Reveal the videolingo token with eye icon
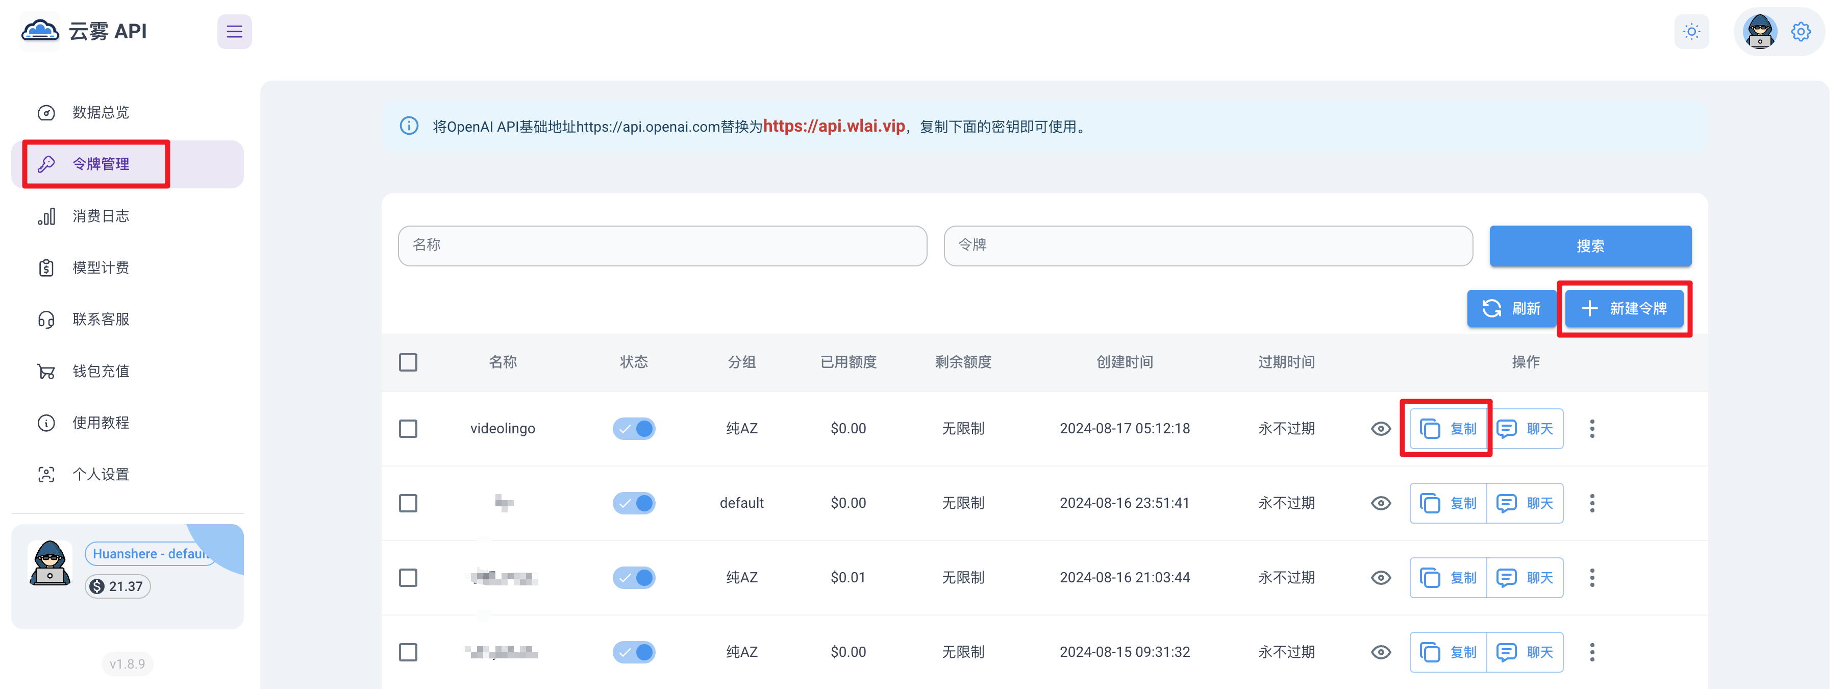The height and width of the screenshot is (689, 1847). click(x=1380, y=429)
